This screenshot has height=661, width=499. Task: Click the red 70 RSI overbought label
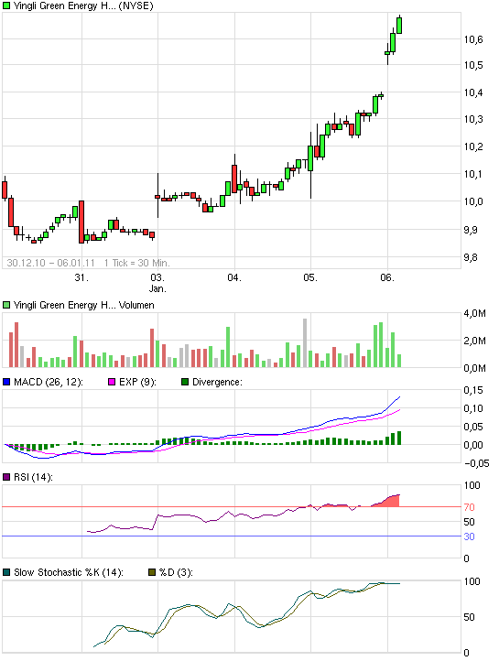click(x=469, y=507)
